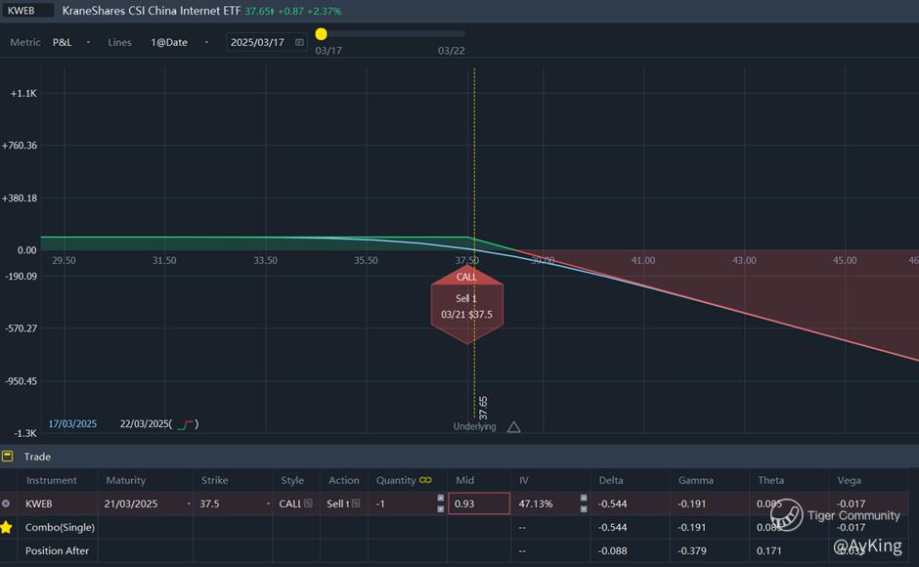Toggle the Sell action switch icon
The image size is (919, 567).
coord(356,503)
